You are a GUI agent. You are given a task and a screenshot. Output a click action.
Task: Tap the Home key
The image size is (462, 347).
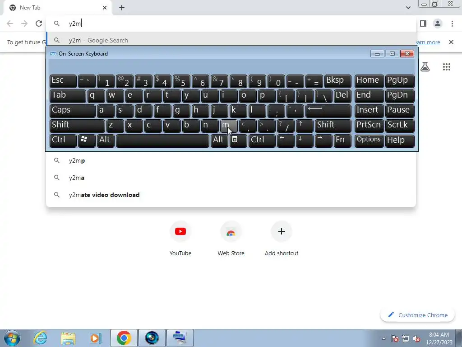(x=369, y=81)
